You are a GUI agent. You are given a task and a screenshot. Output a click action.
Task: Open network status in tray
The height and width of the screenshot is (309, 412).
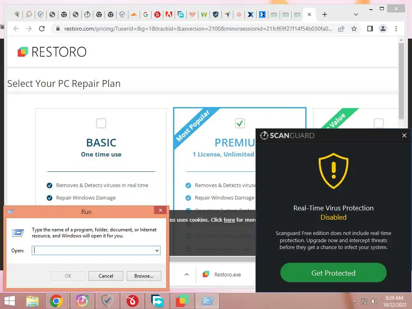[364, 301]
